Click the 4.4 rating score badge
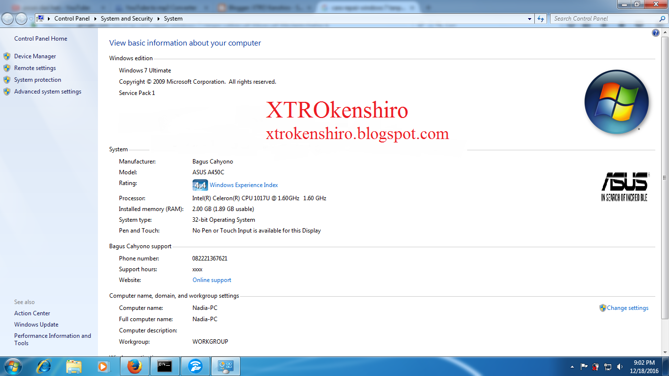Viewport: 669px width, 376px height. [x=200, y=185]
